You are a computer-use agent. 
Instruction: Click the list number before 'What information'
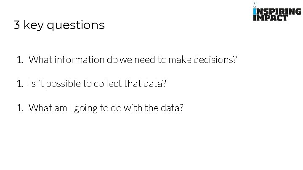(x=20, y=60)
